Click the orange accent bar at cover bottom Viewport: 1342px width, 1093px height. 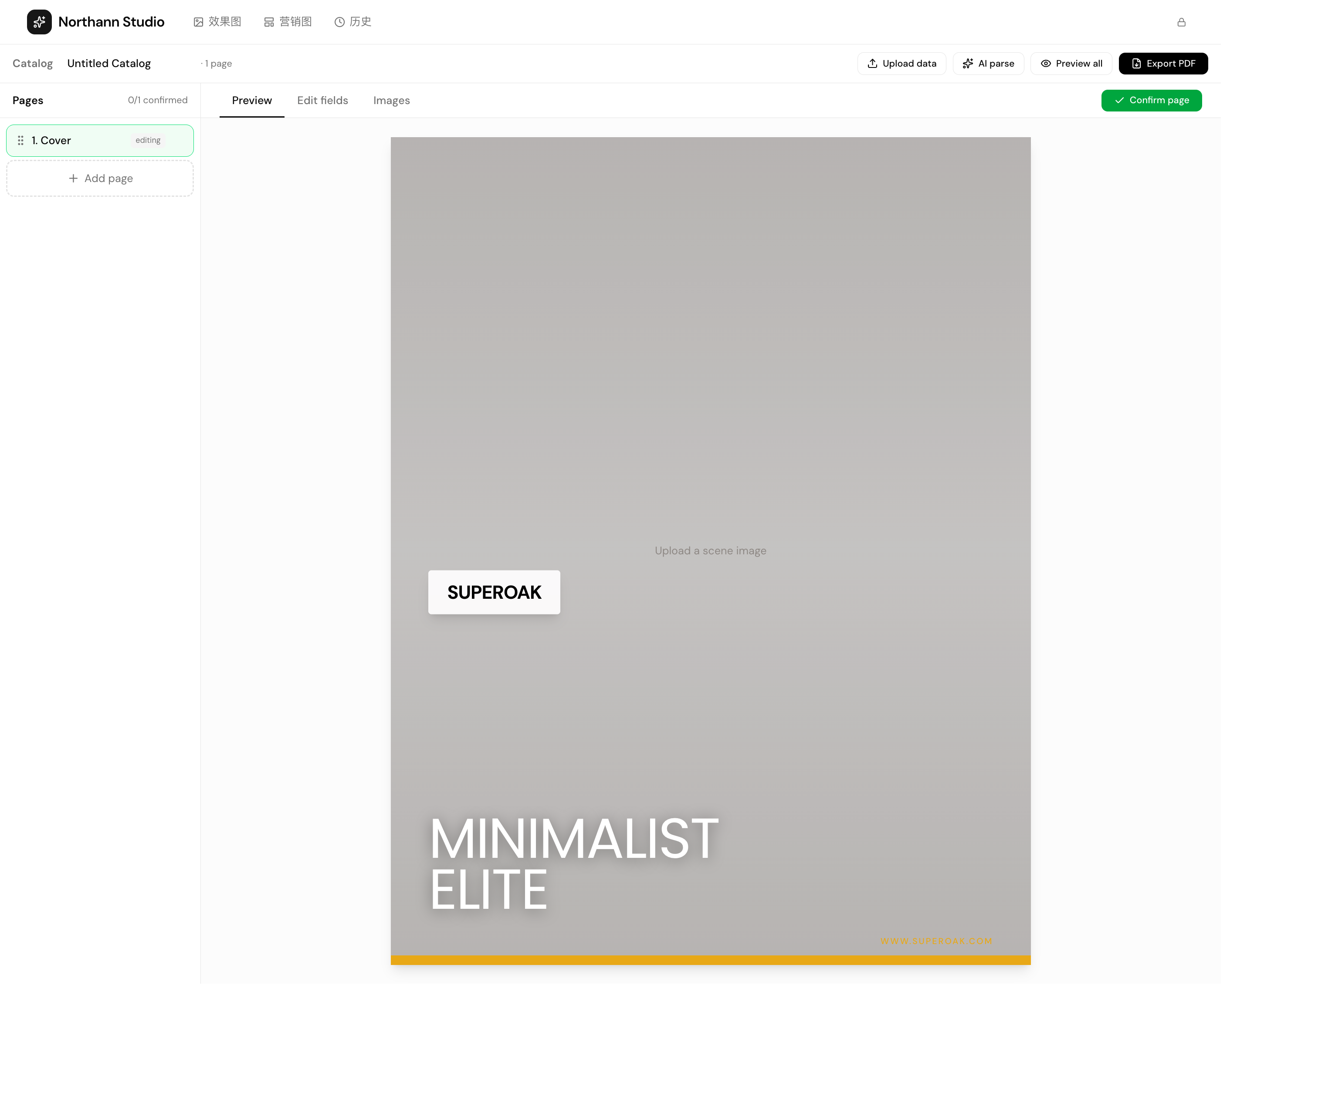tap(710, 960)
